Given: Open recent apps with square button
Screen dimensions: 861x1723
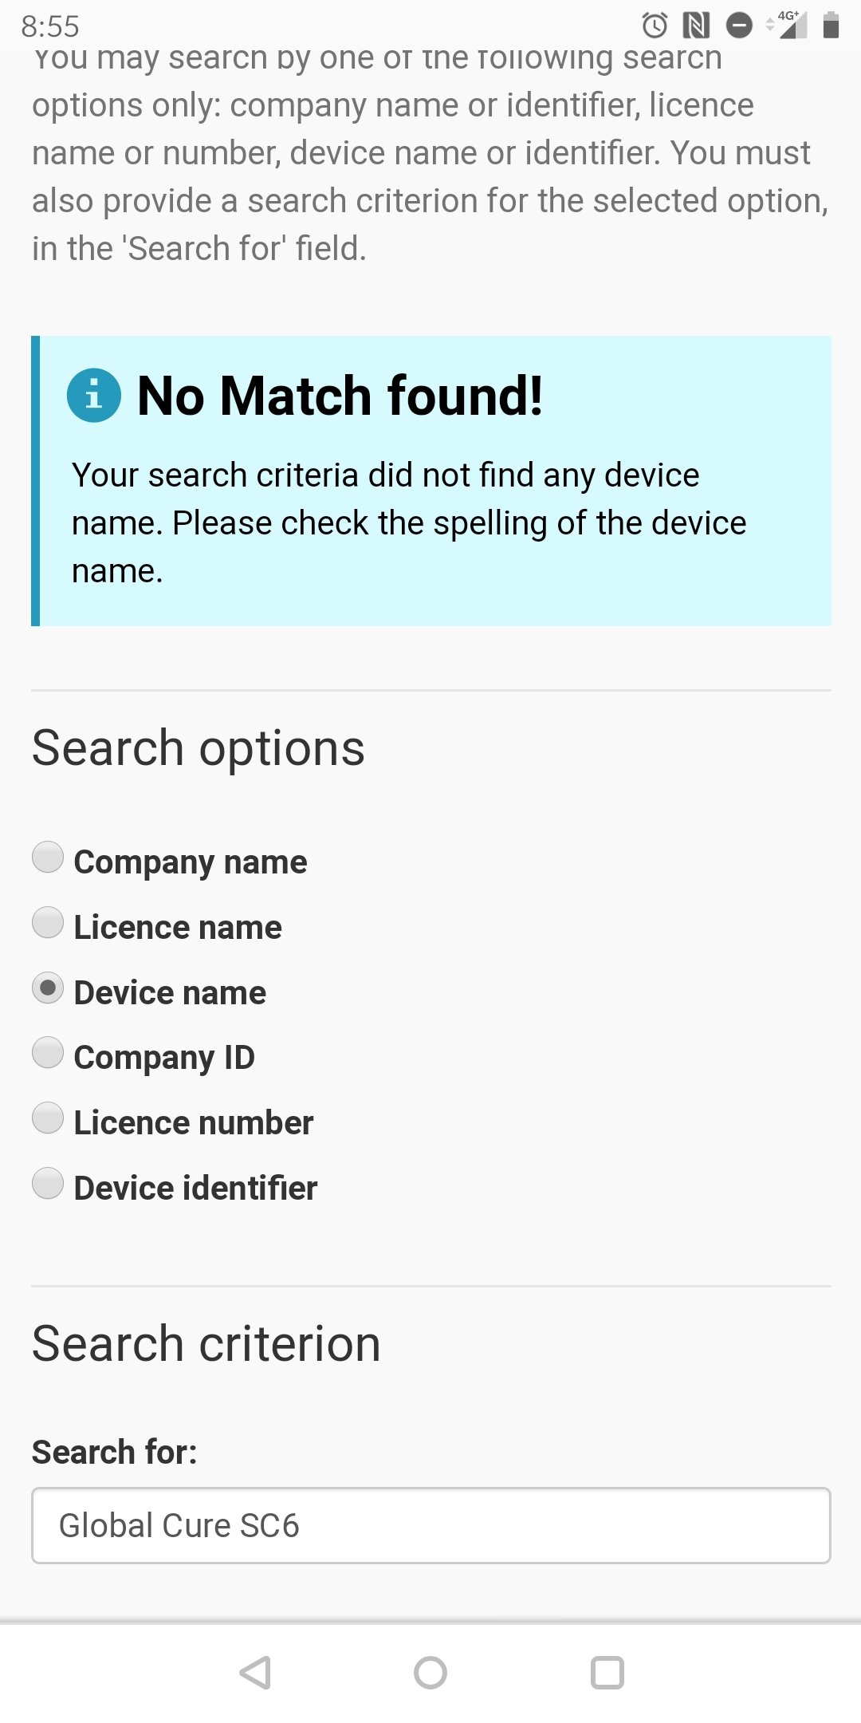Looking at the screenshot, I should [x=607, y=1673].
